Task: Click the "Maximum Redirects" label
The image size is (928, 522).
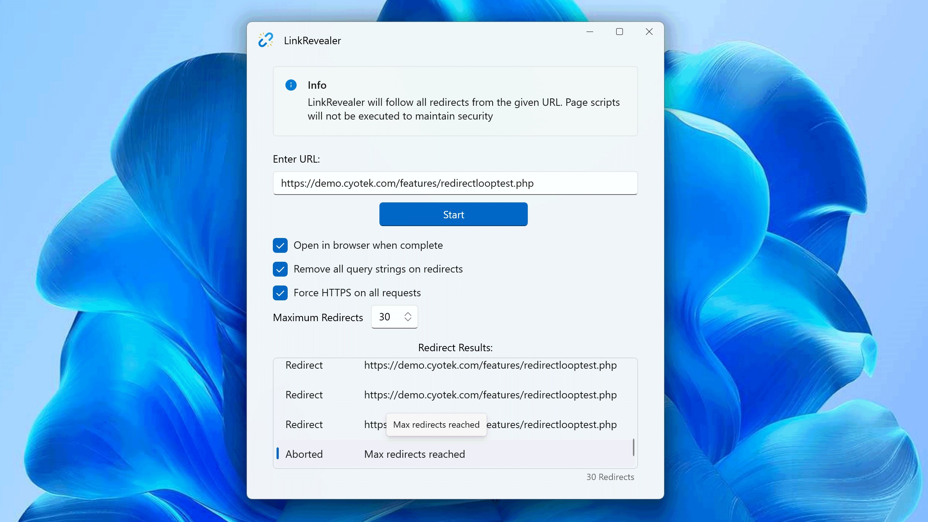Action: click(x=318, y=317)
